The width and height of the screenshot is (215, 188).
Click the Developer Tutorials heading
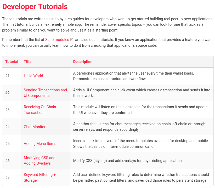(x=35, y=7)
